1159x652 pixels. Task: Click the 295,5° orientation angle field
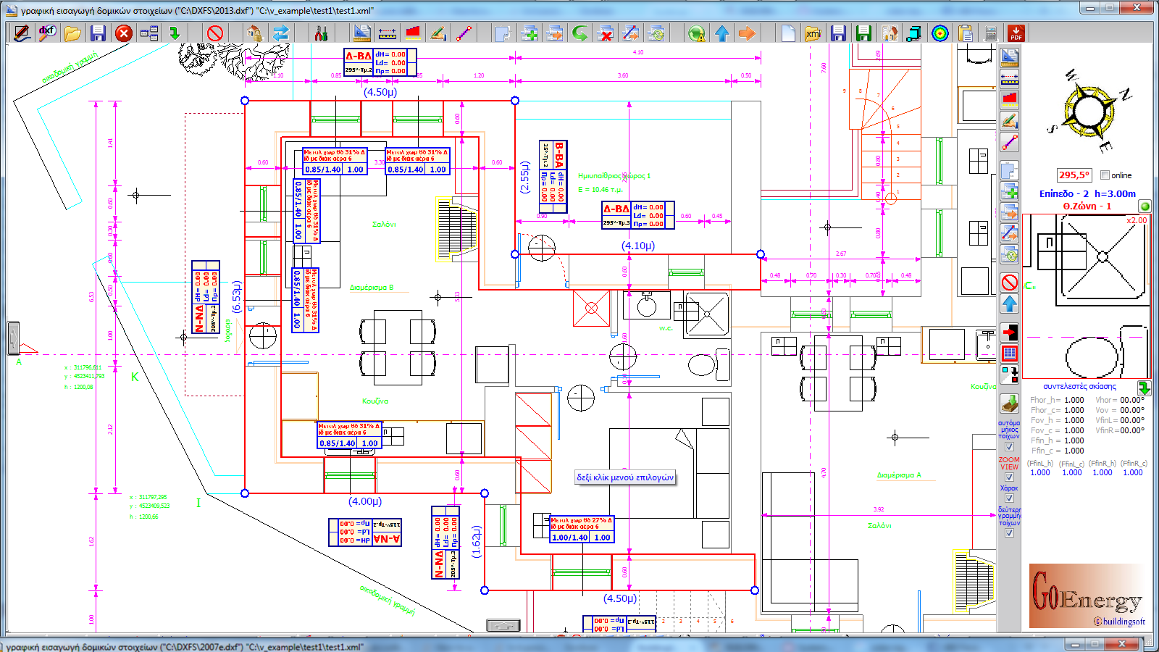(1074, 175)
